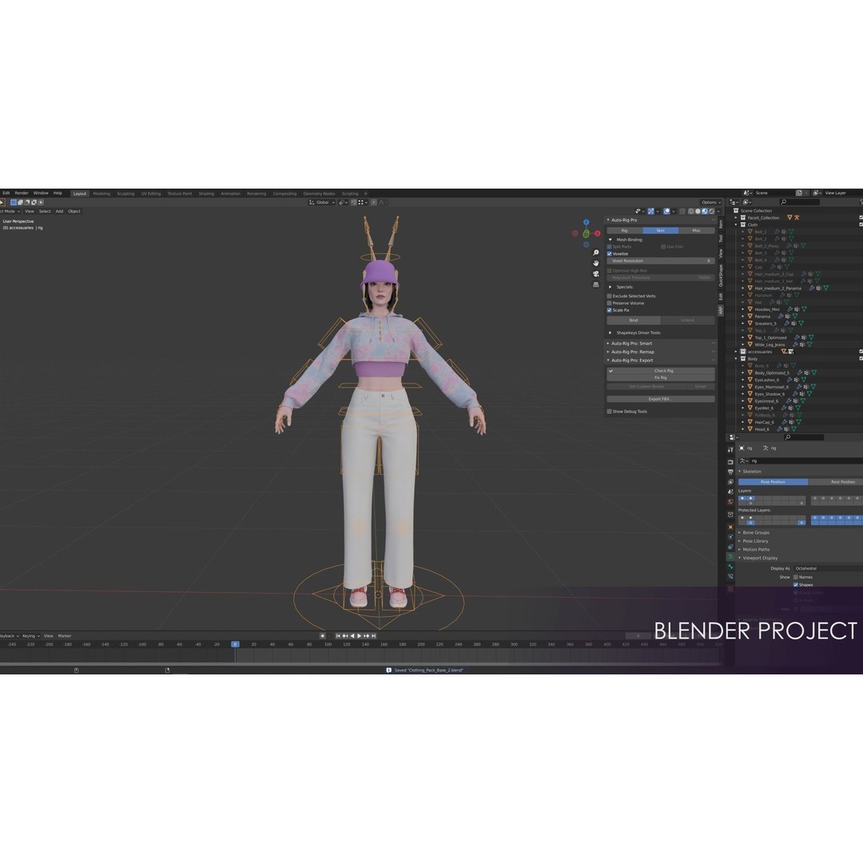Enable Preserve Volume checkbox
This screenshot has width=863, height=863.
pos(609,304)
